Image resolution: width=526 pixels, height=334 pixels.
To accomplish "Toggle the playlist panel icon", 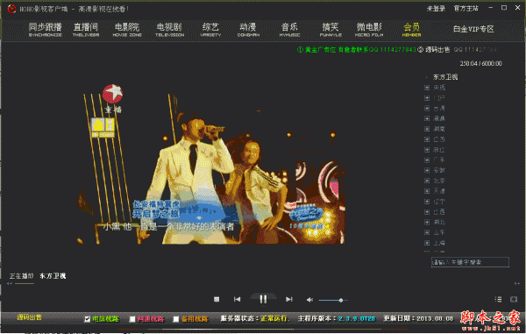I will (499, 299).
